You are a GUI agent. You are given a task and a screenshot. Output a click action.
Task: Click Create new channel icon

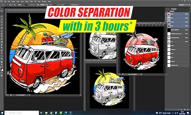pyautogui.click(x=185, y=110)
